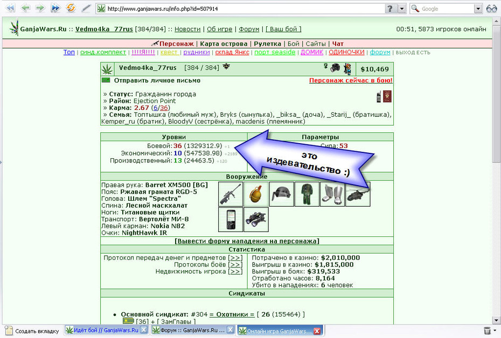Click the Создать вкладку new tab button
The image size is (501, 338).
tap(33, 331)
